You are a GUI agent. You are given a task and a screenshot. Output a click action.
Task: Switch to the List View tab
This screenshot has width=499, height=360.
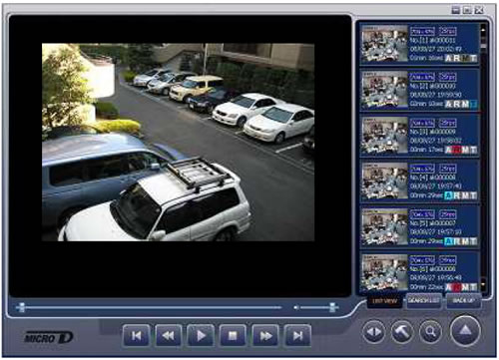click(x=384, y=301)
